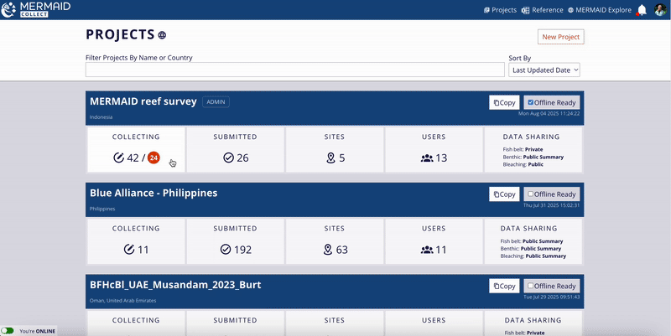
Task: Click the Indonesia country label
Action: pos(101,117)
